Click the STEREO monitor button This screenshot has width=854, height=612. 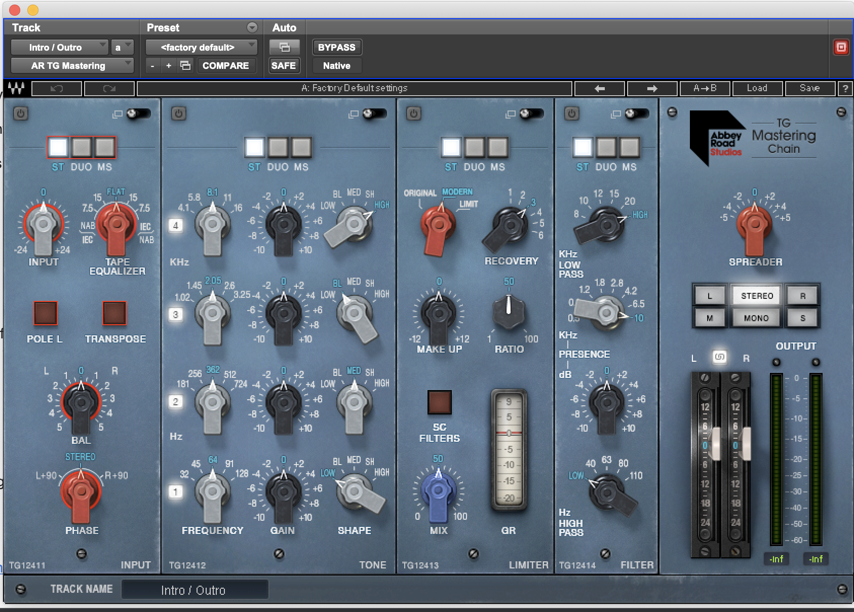click(757, 295)
